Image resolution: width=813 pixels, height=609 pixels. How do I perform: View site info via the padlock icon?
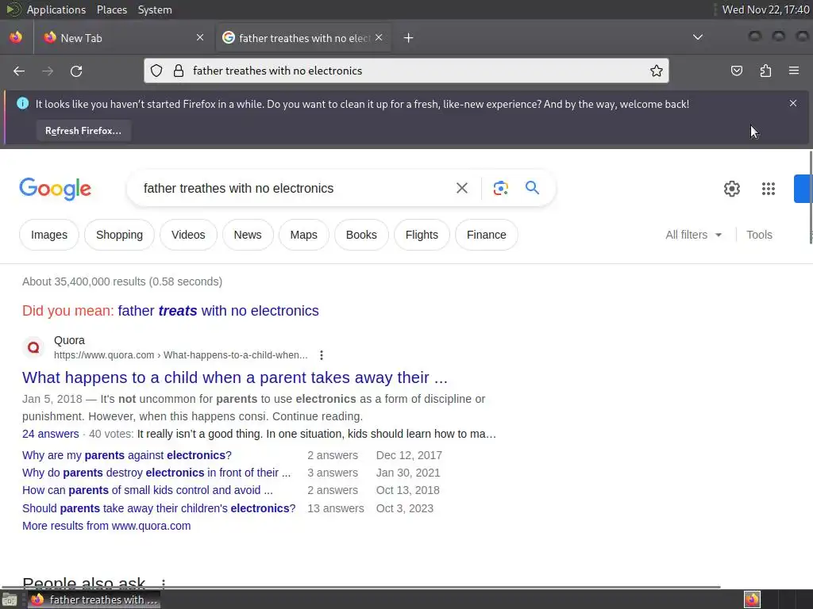click(179, 71)
